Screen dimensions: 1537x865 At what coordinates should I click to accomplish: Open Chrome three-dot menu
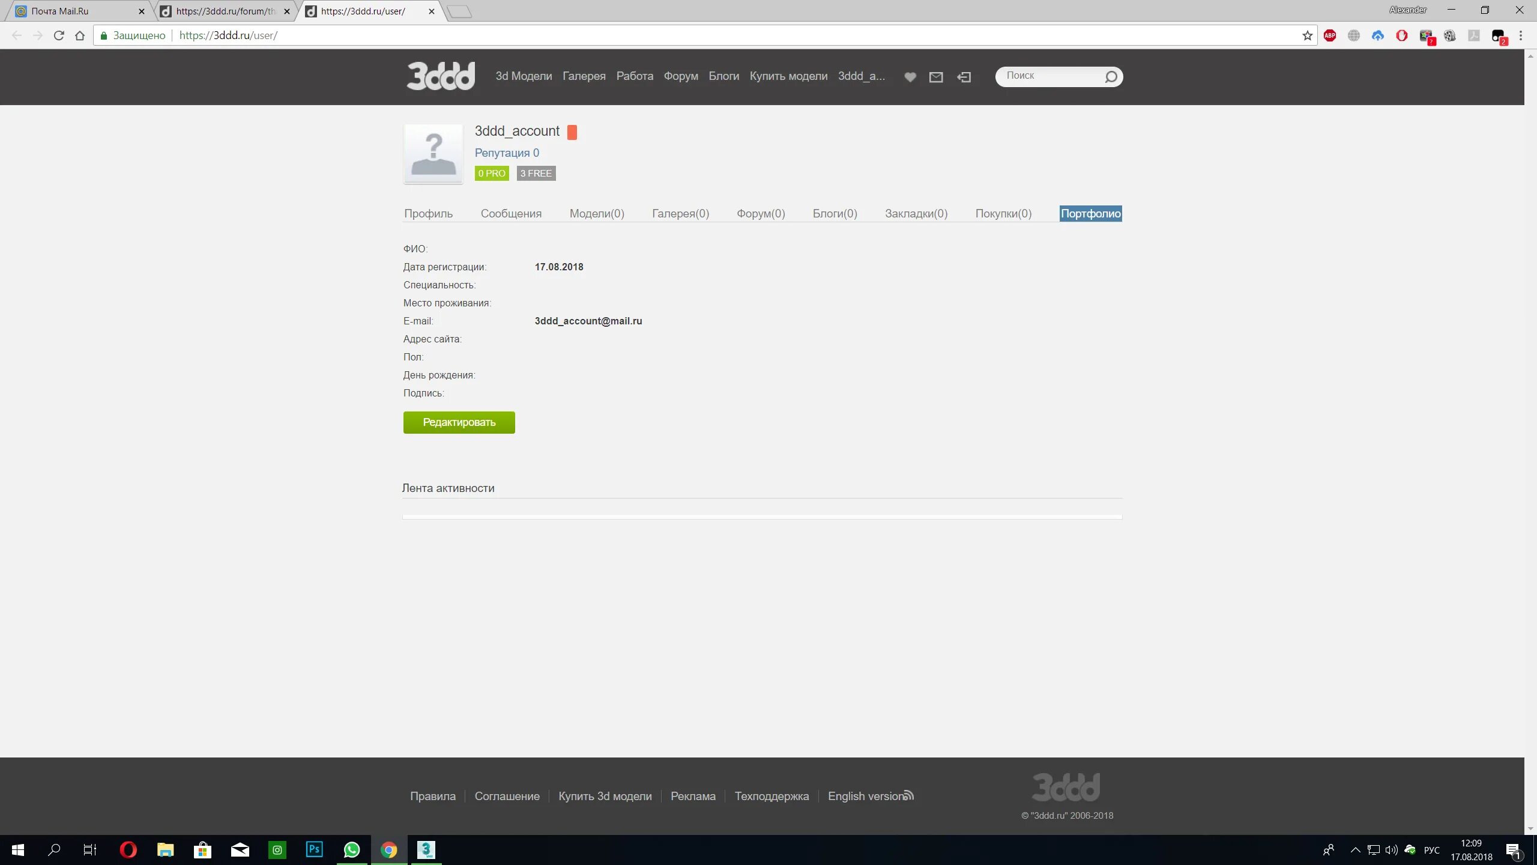point(1520,35)
